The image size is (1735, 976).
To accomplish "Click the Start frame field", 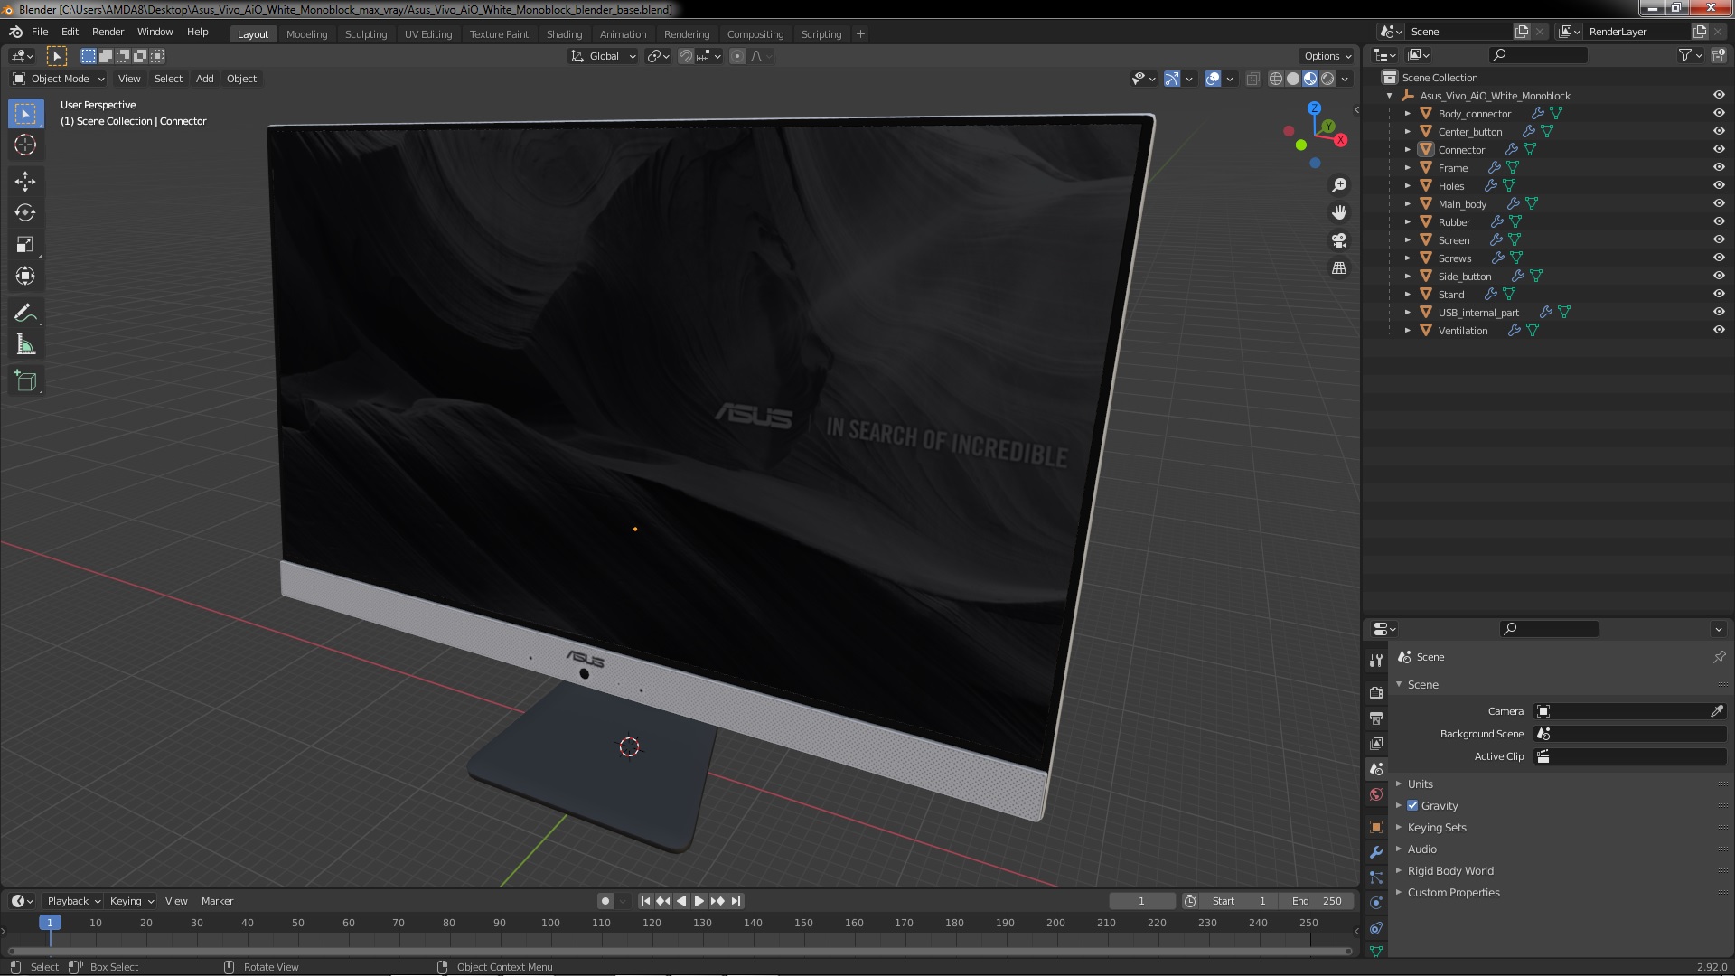I will tap(1240, 901).
